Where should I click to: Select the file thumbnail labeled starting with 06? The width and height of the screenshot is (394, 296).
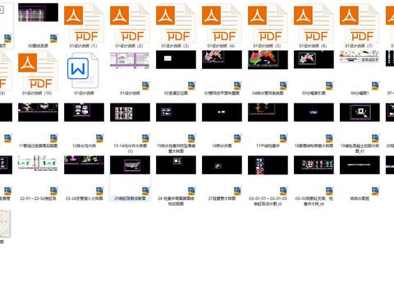tap(360, 57)
